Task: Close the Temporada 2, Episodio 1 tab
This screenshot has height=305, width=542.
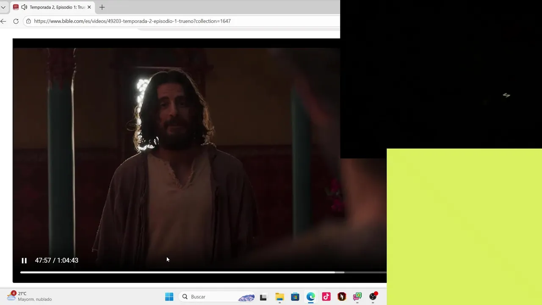Action: (89, 7)
